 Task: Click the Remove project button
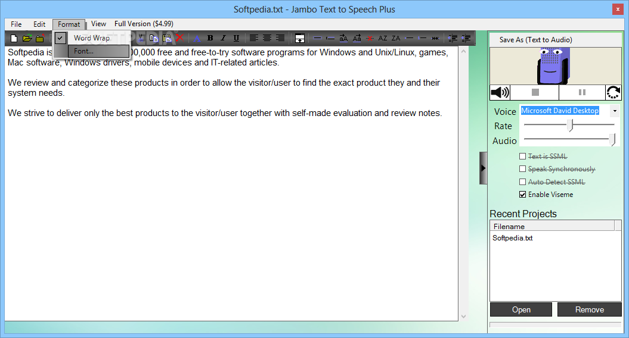pyautogui.click(x=589, y=309)
